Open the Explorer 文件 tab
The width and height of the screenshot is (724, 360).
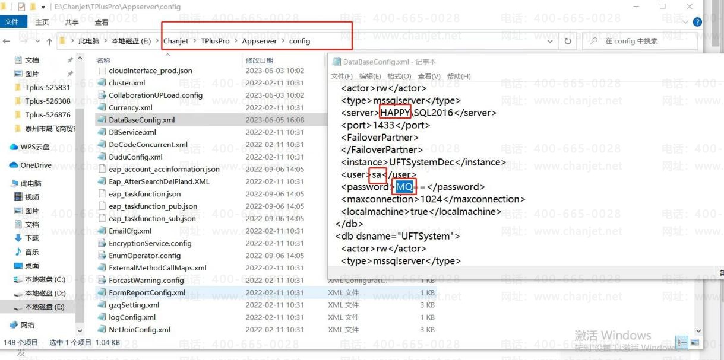(12, 22)
